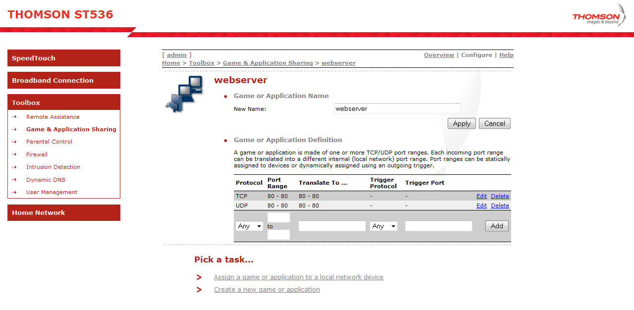Open Intrusion Detection page
Screen dimensions: 634x310
click(x=53, y=167)
